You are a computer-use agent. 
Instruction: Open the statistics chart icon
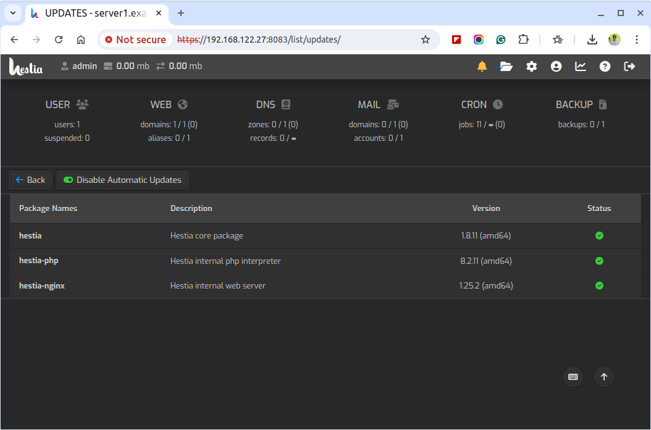[x=581, y=67]
